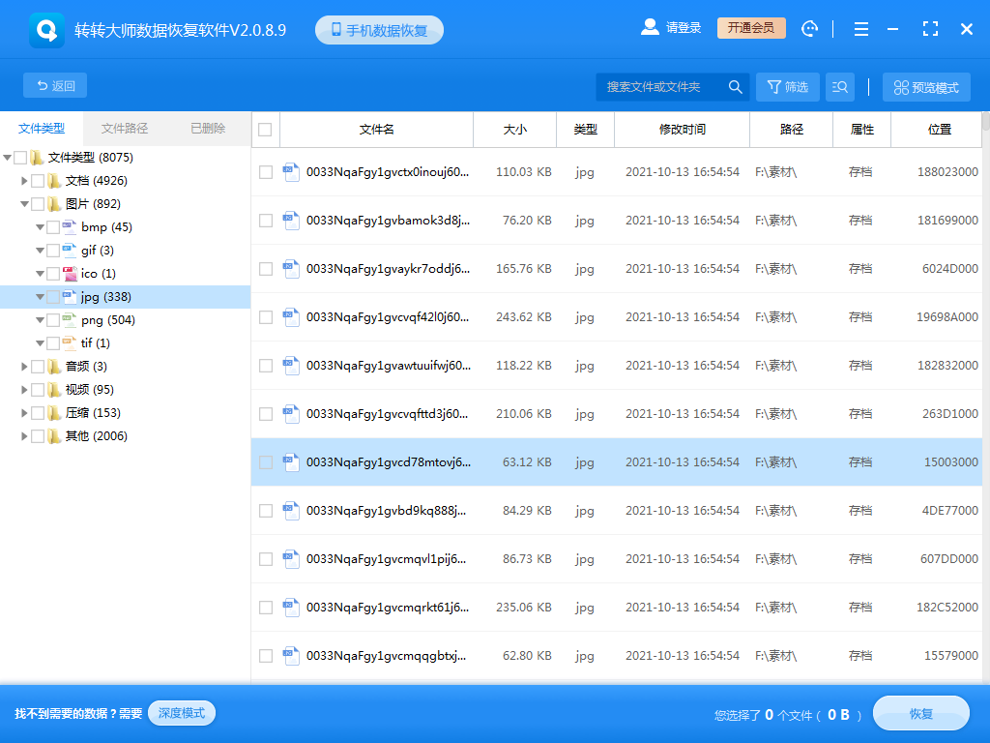Collapse the 文件类型 (8075) root node

tap(8, 158)
